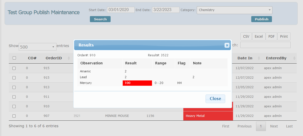Image resolution: width=303 pixels, height=136 pixels.
Task: Toggle the select-all checkbox in table header
Action: (14, 58)
